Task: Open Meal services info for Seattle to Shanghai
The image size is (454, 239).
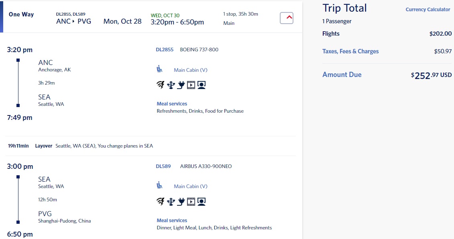Action: pyautogui.click(x=172, y=220)
